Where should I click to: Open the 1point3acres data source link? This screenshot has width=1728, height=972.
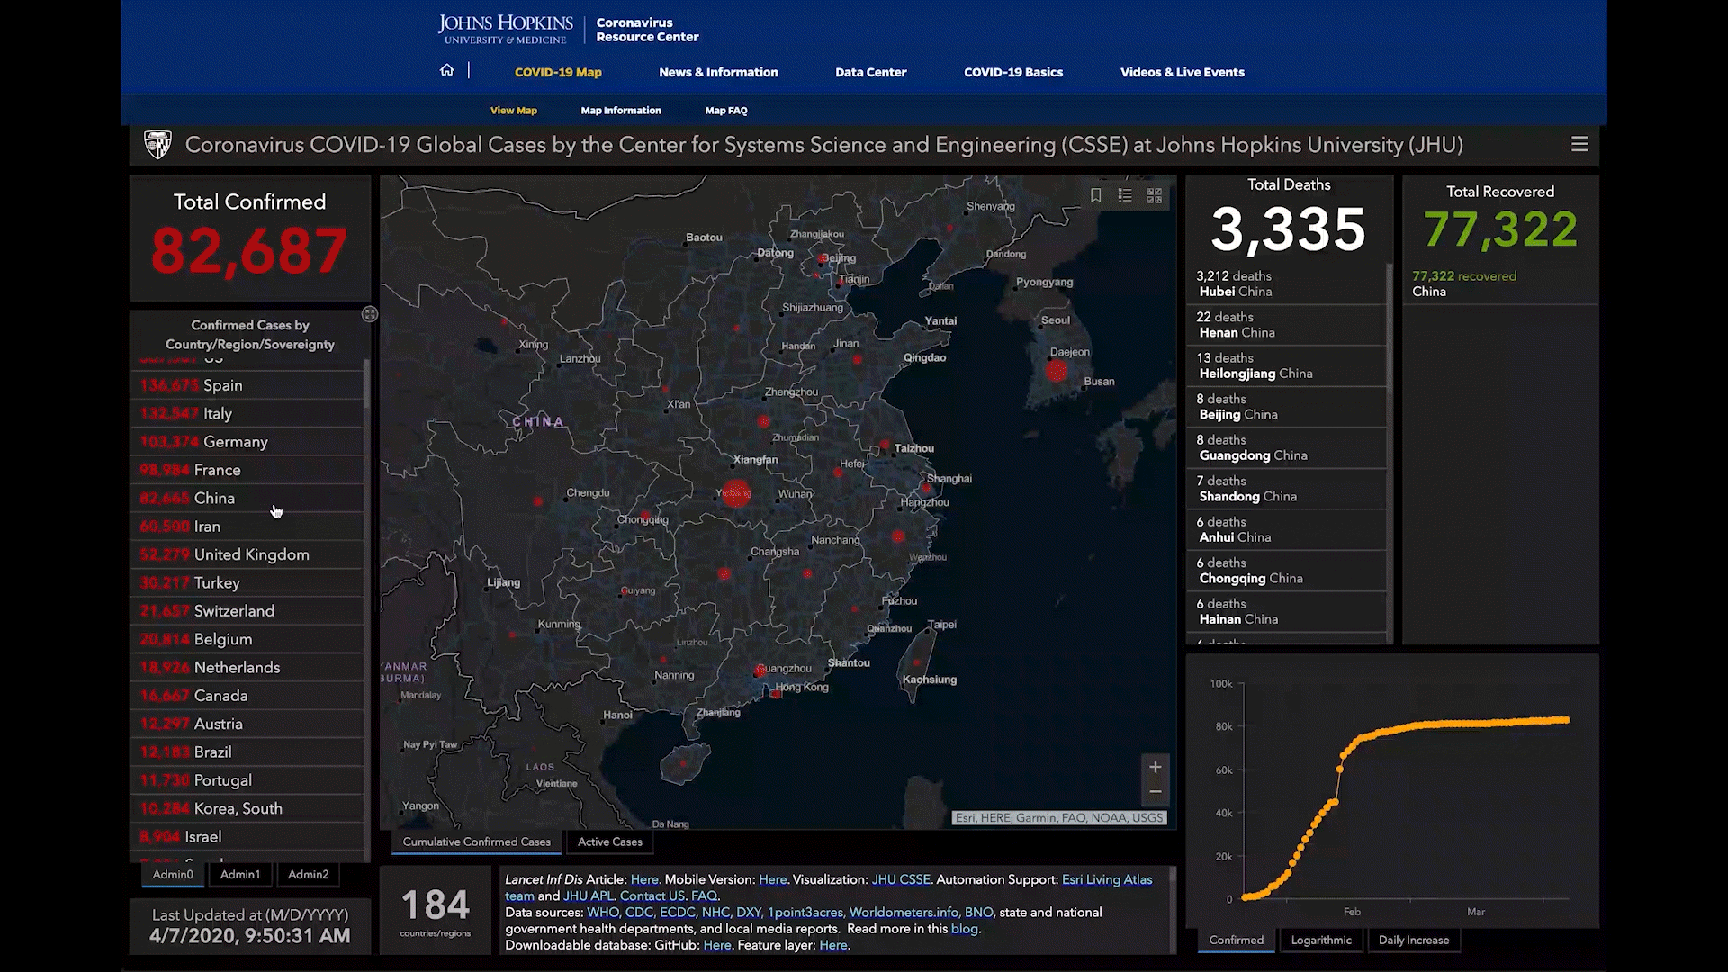tap(805, 912)
